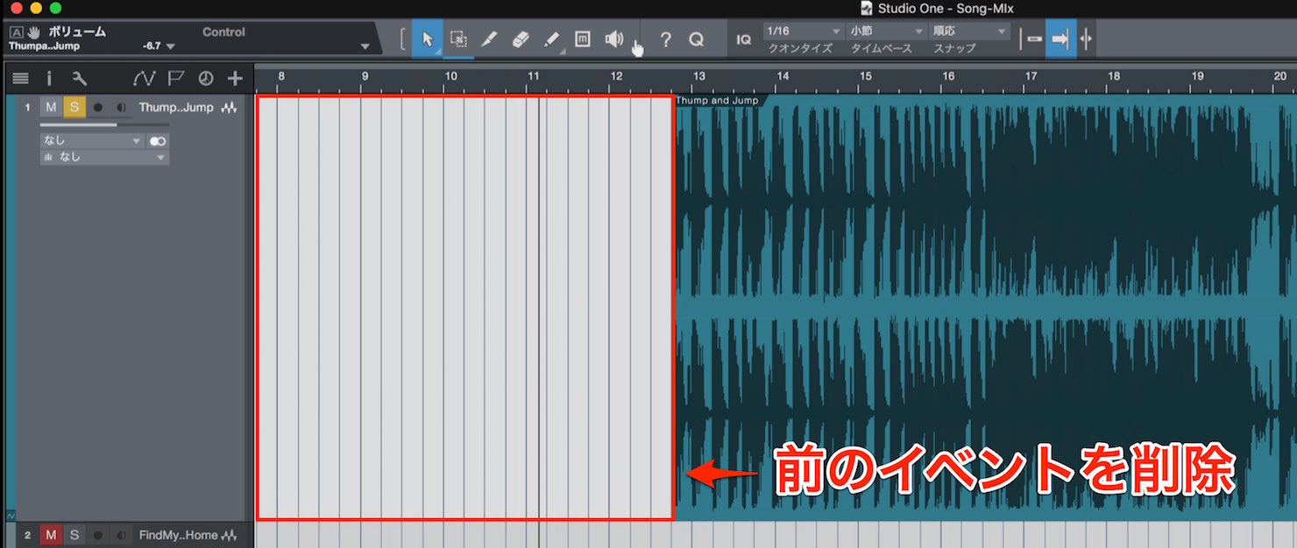
Task: Click the クオンタイズ label
Action: coord(800,49)
